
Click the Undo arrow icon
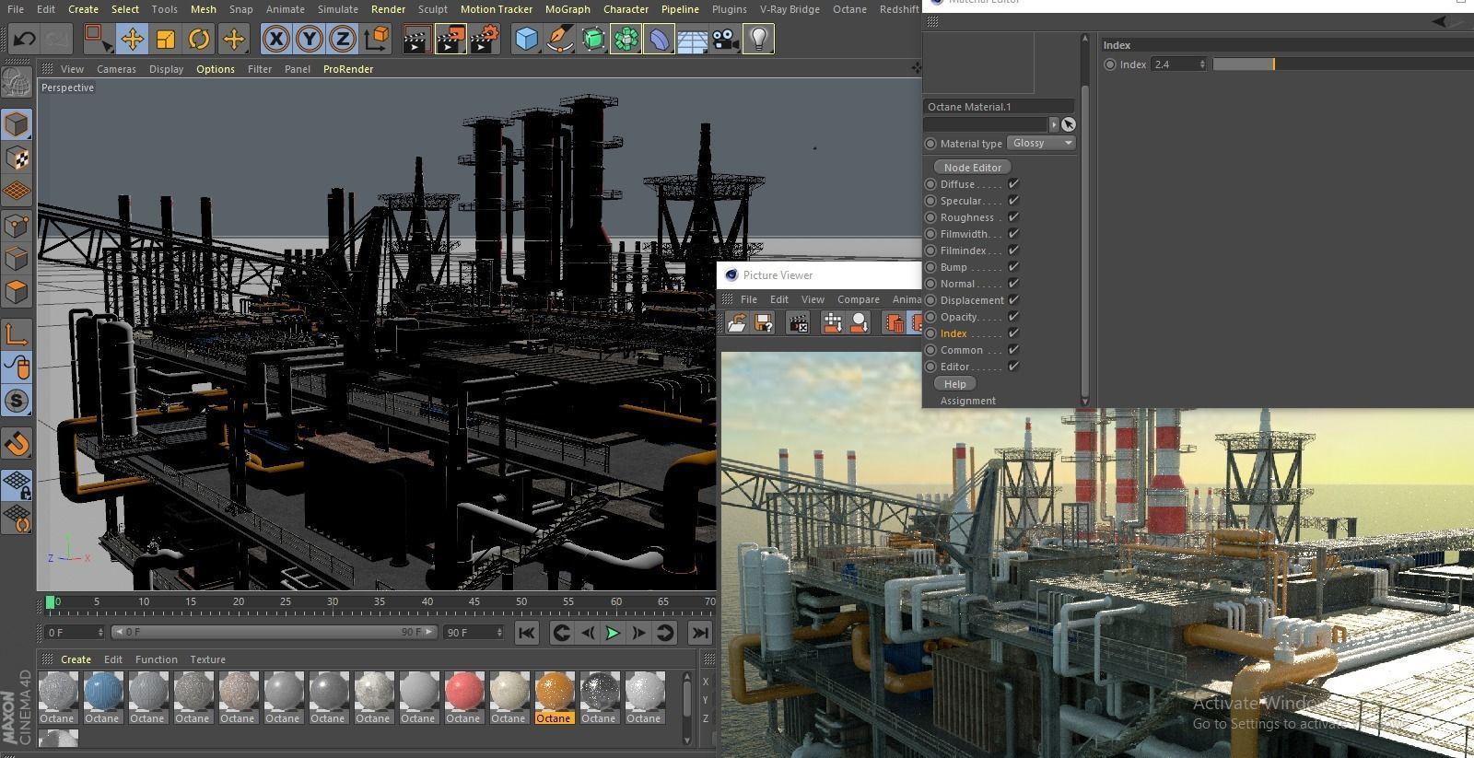coord(24,39)
